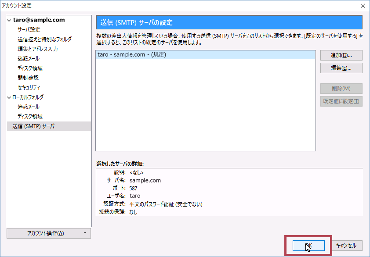Open 迷惑メール under taro@sample.com
Viewport: 370px width, 257px height.
point(29,59)
